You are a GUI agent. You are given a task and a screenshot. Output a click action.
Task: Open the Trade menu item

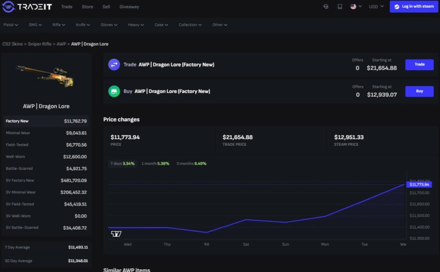[x=67, y=7]
